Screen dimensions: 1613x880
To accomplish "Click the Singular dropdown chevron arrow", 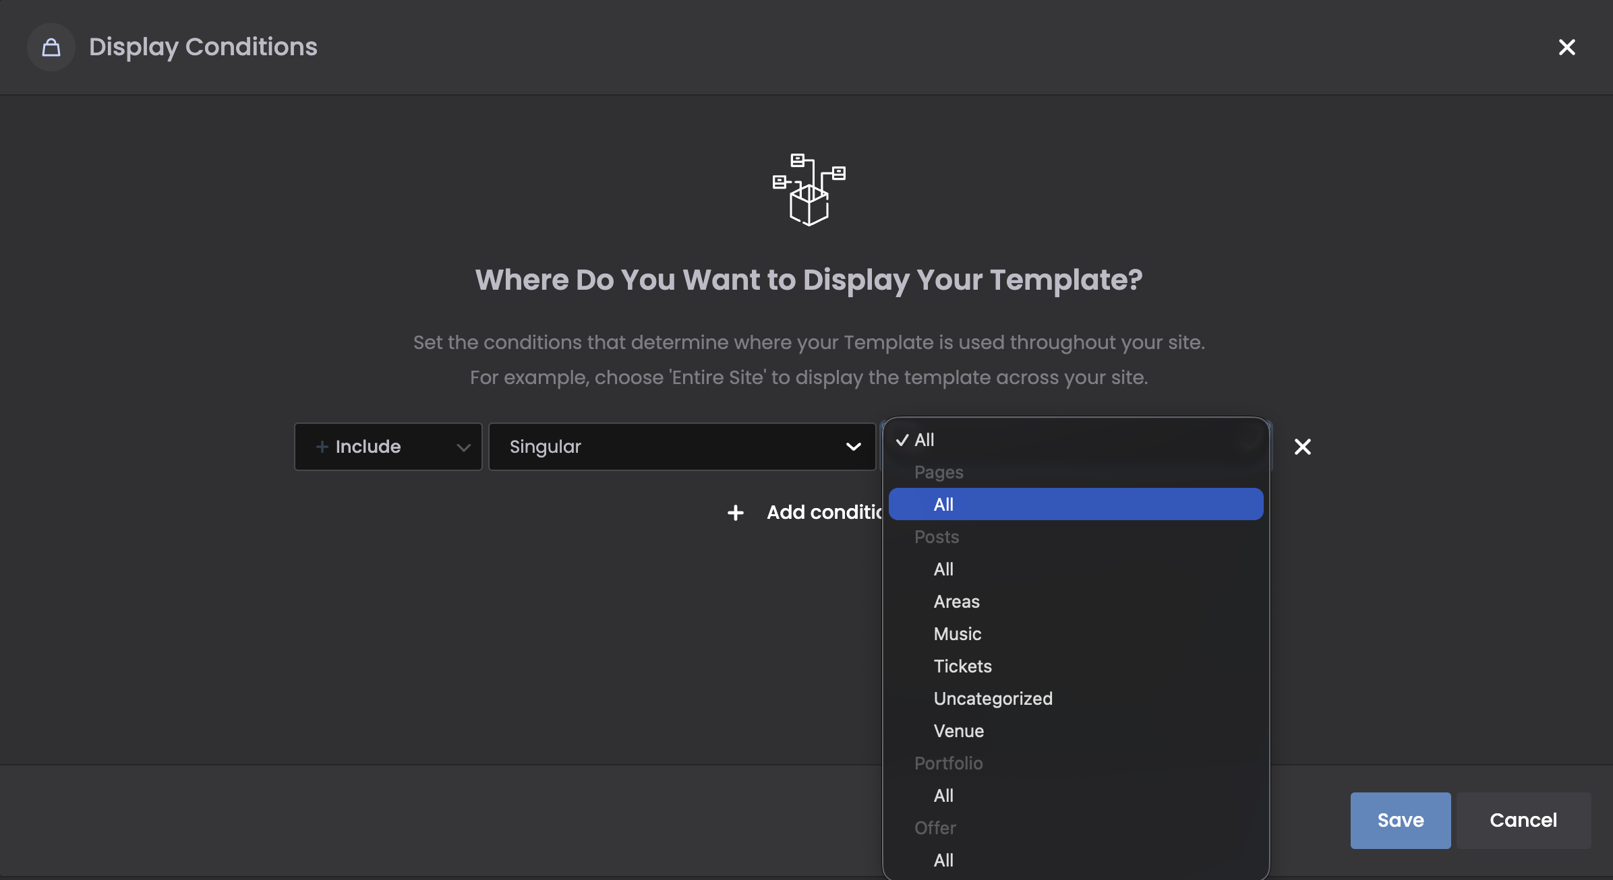I will click(x=853, y=447).
